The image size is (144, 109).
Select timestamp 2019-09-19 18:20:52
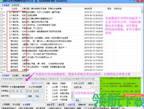pos(94,47)
